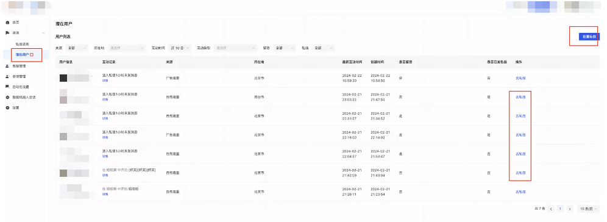Click the blue 批量私信 button

tap(589, 37)
